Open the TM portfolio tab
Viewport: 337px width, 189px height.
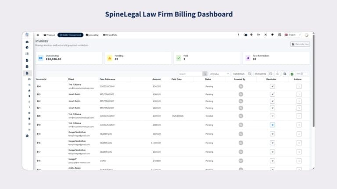click(110, 35)
